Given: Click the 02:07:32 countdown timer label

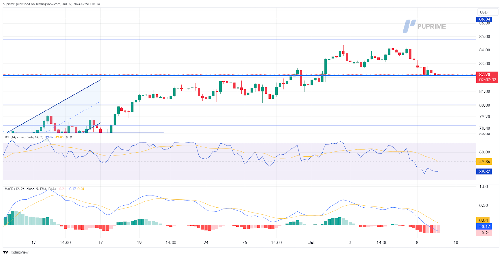Looking at the screenshot, I should click(x=487, y=80).
